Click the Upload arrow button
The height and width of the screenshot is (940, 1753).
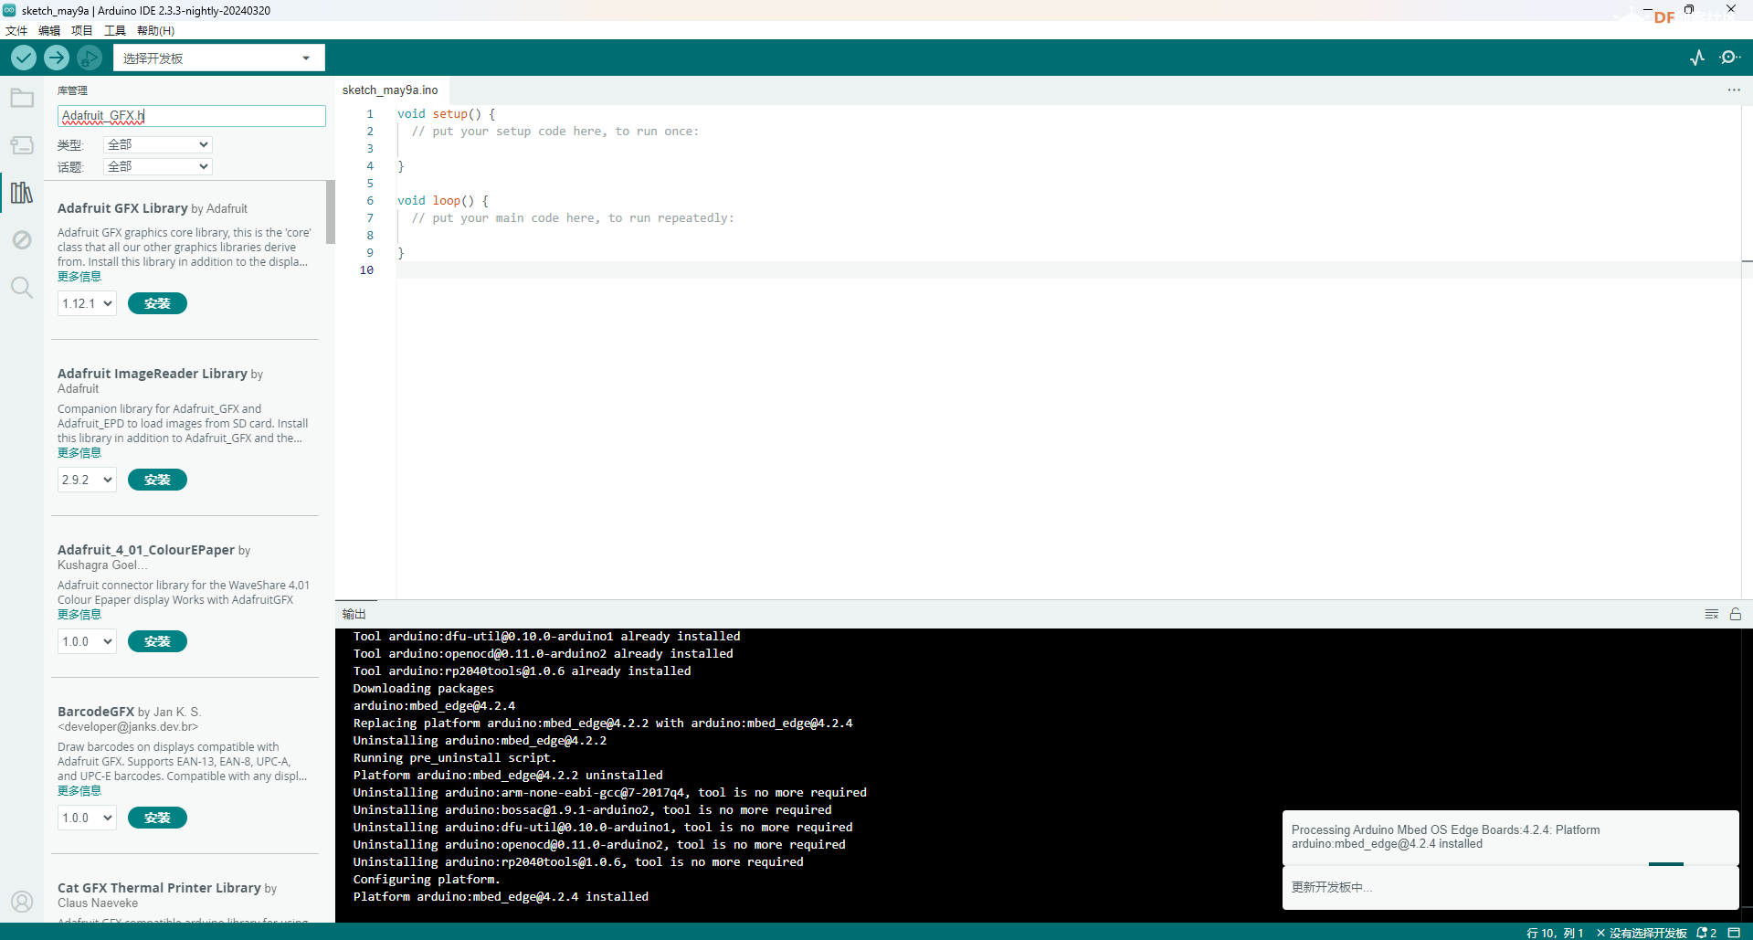[x=57, y=58]
